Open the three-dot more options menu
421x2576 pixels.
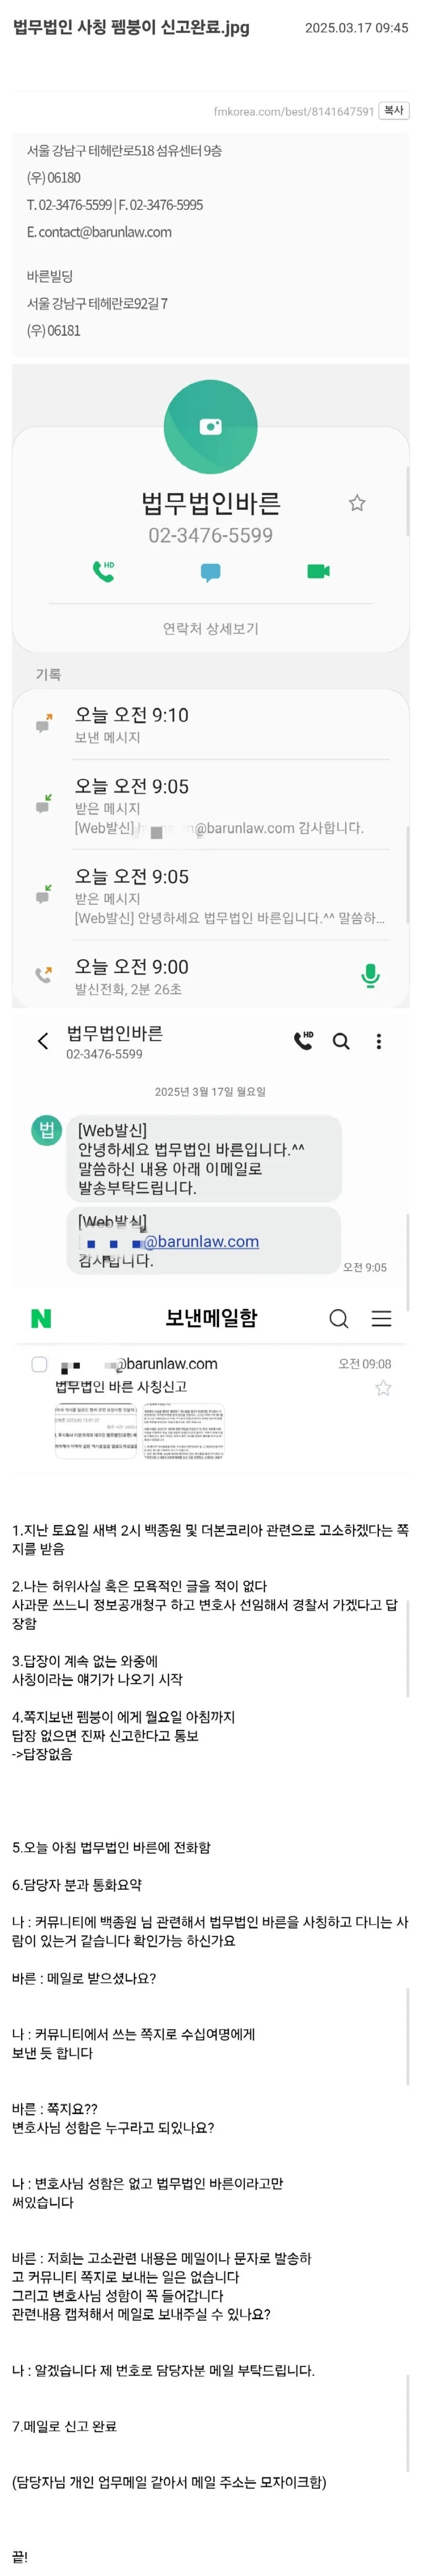click(378, 1041)
